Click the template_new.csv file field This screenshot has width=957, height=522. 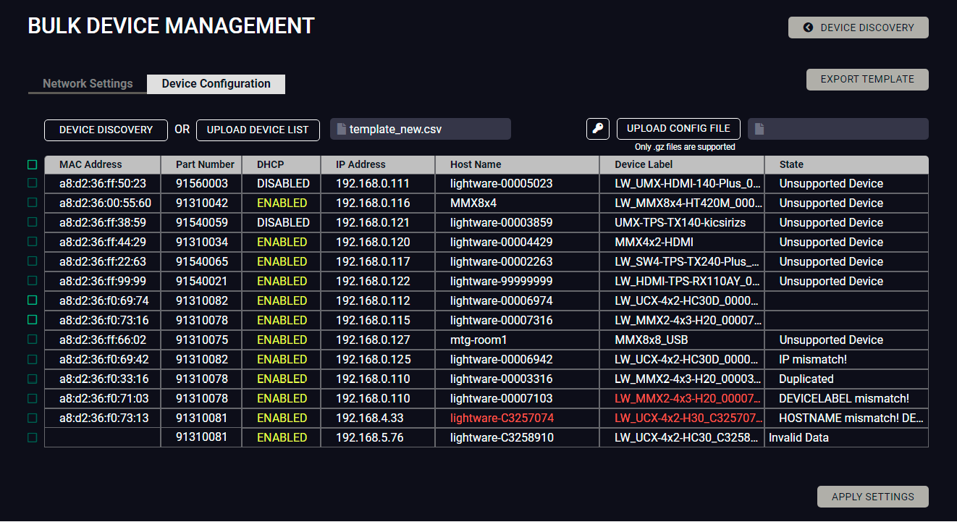[x=421, y=130]
